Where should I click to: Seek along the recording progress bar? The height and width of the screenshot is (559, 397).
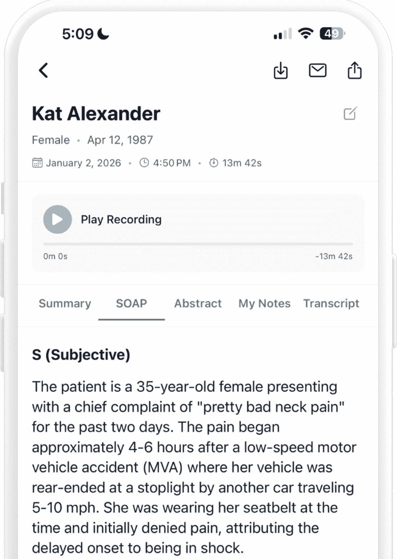click(x=198, y=244)
